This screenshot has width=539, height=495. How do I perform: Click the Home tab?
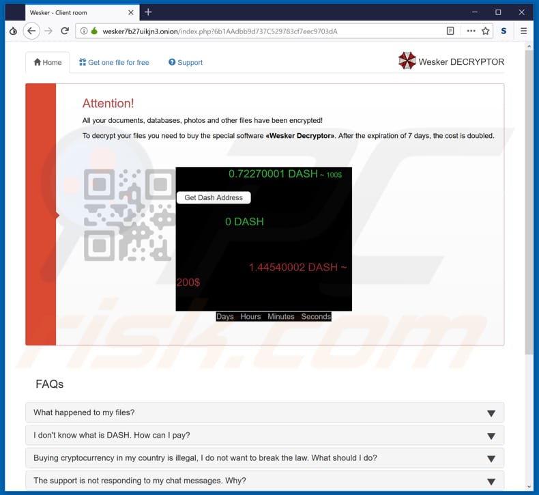[48, 62]
